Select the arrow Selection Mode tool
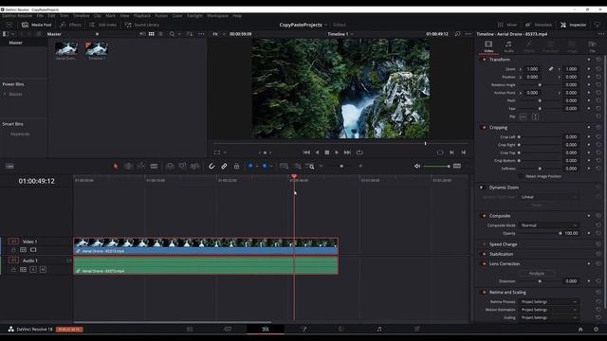 pos(116,167)
